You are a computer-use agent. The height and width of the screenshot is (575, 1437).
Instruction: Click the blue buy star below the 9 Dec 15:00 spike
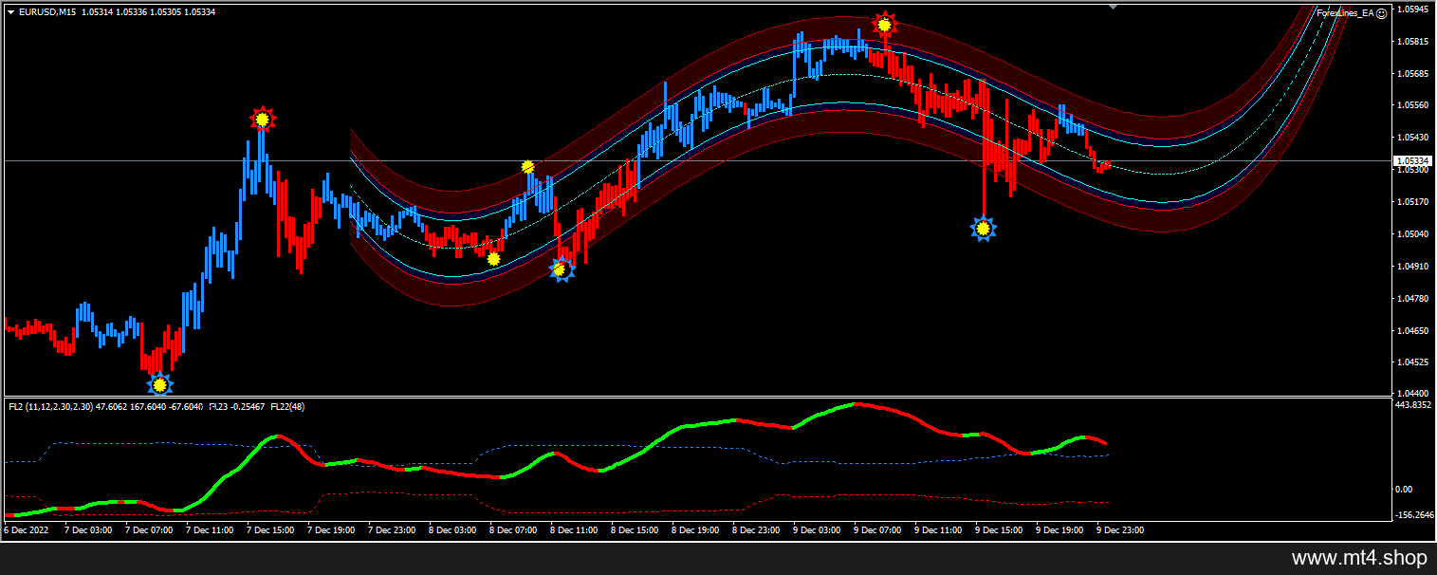click(x=984, y=228)
